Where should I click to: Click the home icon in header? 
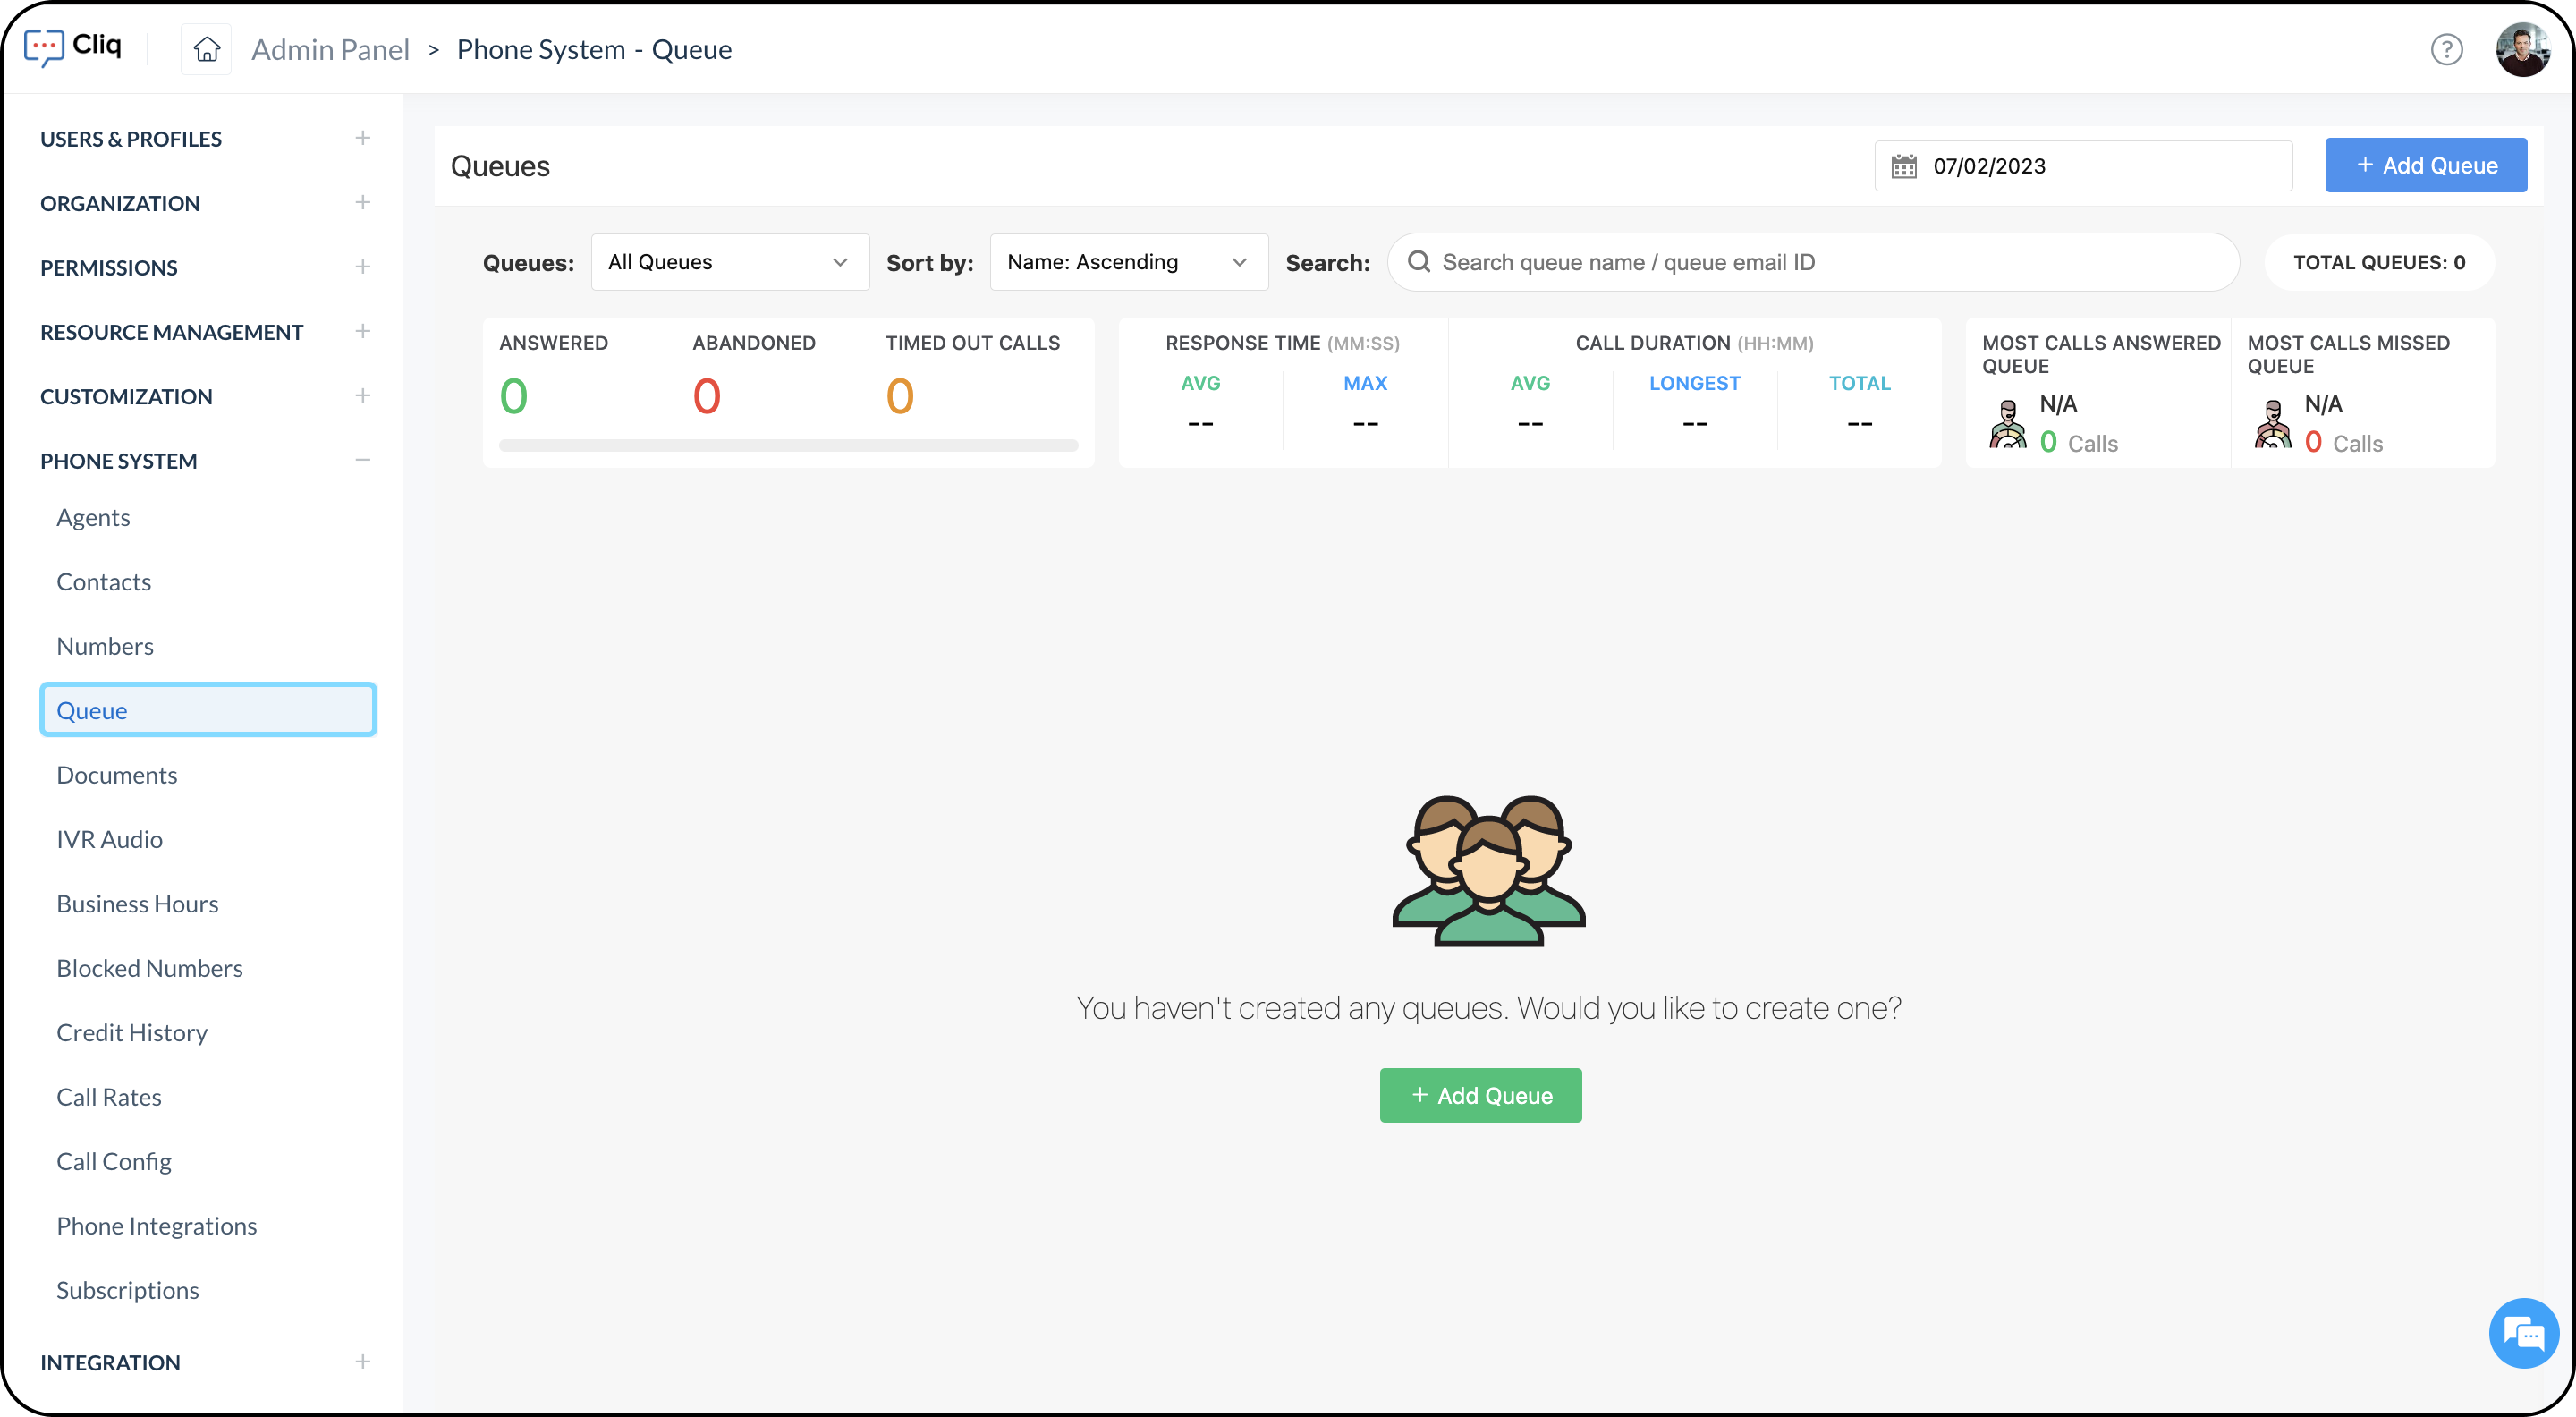tap(206, 49)
